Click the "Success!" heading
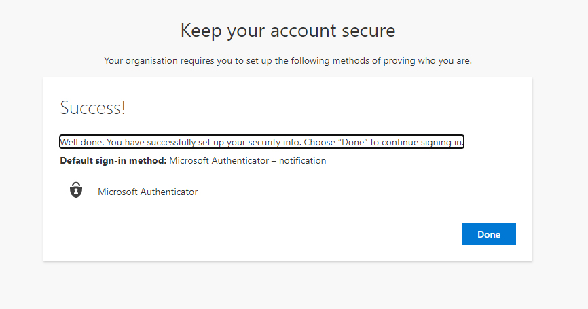 point(93,108)
